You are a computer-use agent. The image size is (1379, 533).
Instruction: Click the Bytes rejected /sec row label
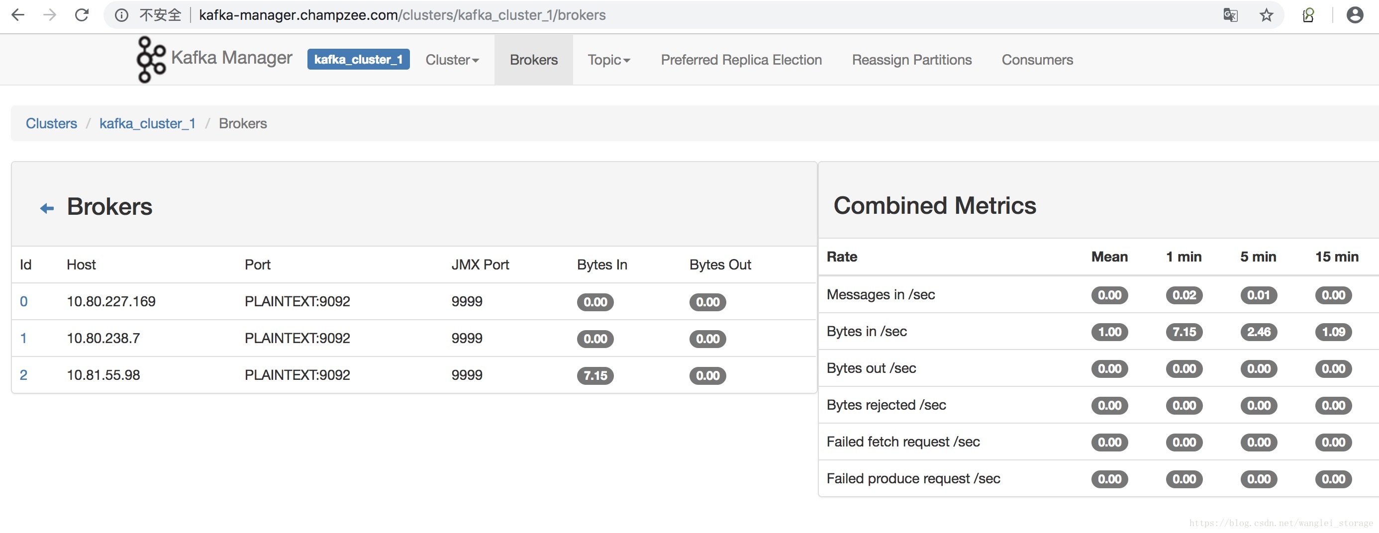tap(886, 405)
